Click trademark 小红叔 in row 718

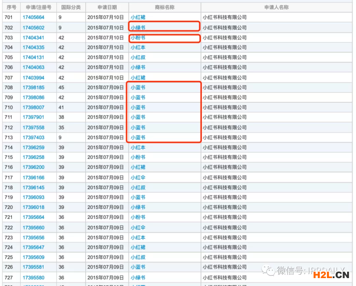[138, 188]
